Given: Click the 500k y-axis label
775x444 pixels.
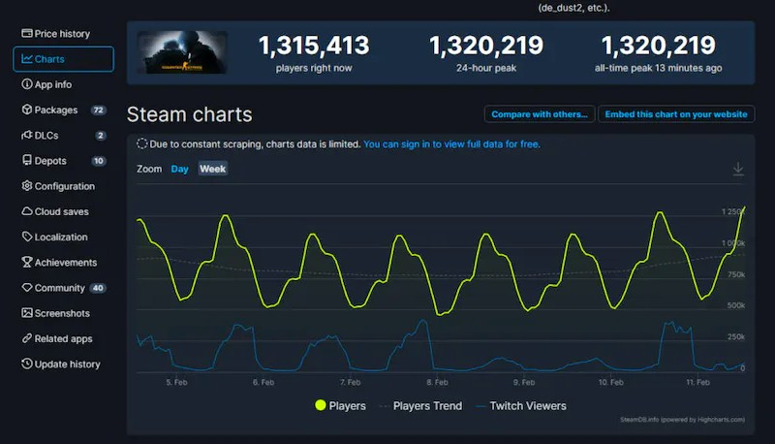Looking at the screenshot, I should pos(736,305).
